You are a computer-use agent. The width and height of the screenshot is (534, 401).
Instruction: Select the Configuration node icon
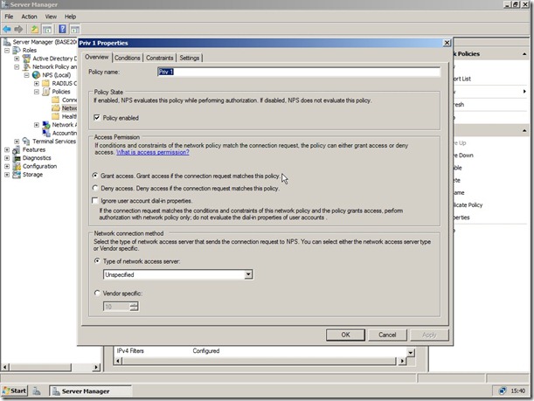[x=17, y=166]
